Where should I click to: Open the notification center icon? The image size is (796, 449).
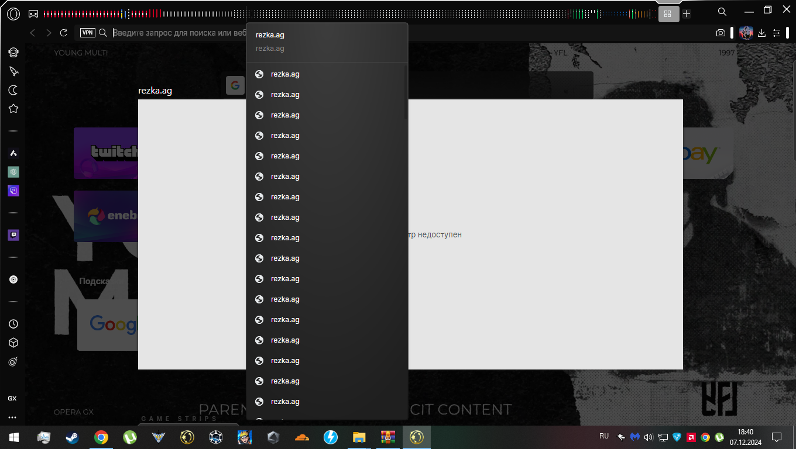[x=777, y=437]
